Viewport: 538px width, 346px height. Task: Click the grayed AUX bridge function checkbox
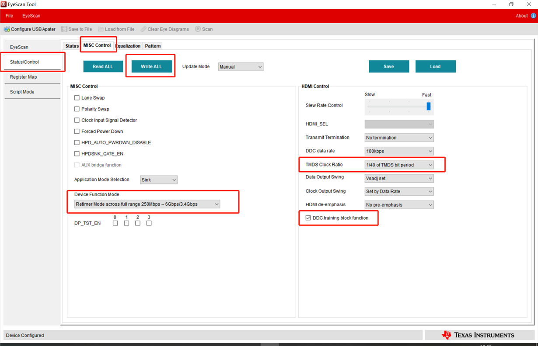[x=77, y=165]
